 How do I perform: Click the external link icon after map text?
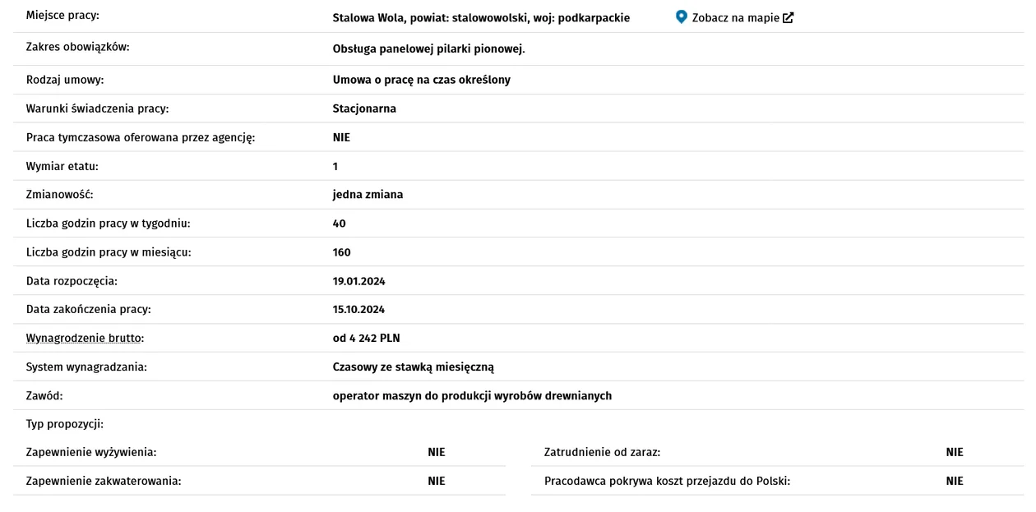tap(789, 17)
